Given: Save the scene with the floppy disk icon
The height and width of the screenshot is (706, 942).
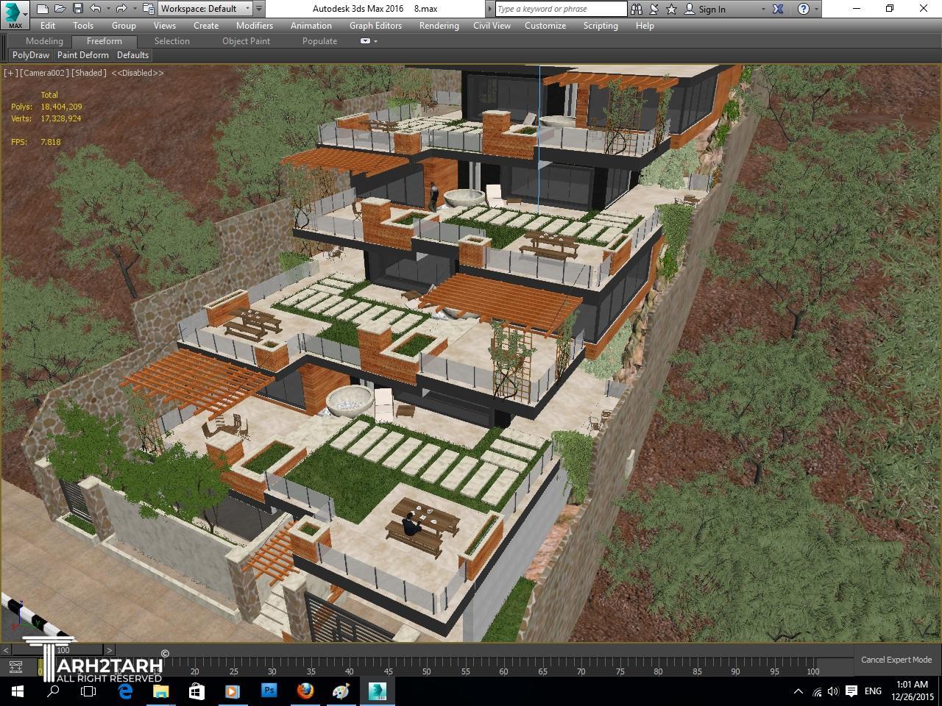Looking at the screenshot, I should click(77, 9).
